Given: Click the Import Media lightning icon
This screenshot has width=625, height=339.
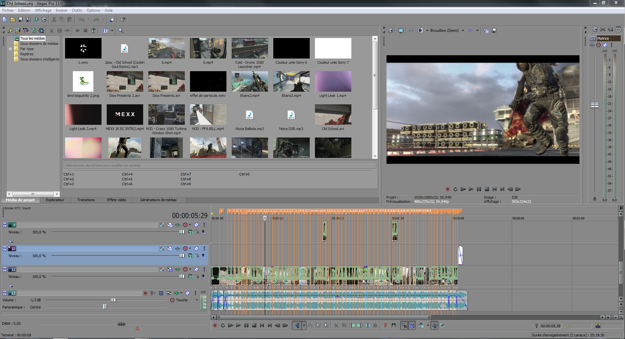Looking at the screenshot, I should point(10,31).
